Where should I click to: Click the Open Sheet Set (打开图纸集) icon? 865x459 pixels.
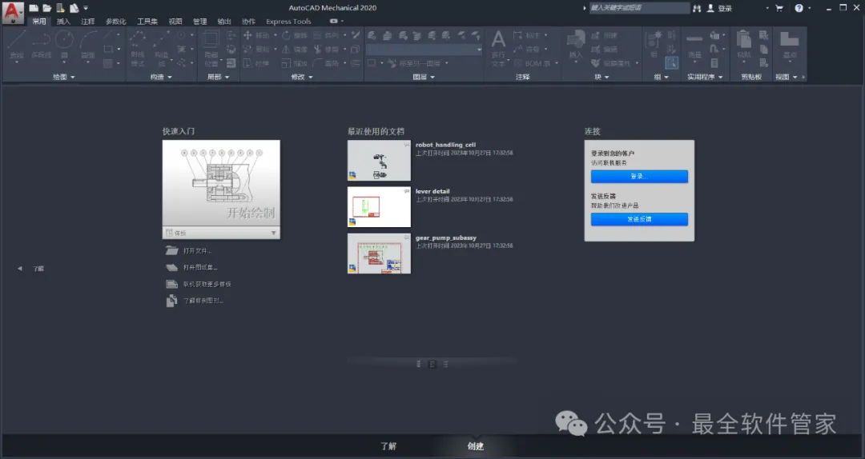pyautogui.click(x=171, y=267)
